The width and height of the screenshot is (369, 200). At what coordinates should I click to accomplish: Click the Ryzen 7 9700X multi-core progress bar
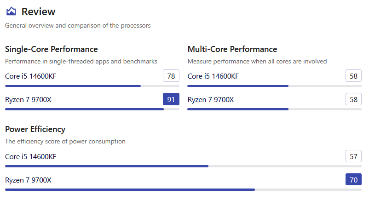tap(274, 109)
